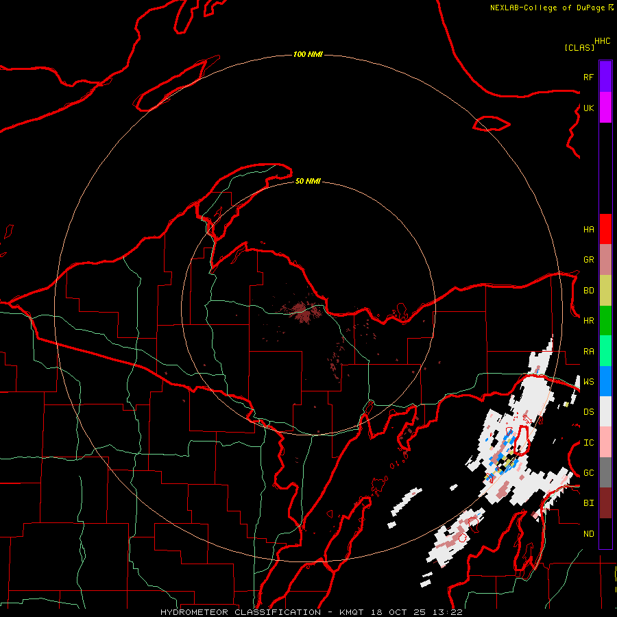Click the BI brown legend swatch
Image resolution: width=617 pixels, height=617 pixels.
pyautogui.click(x=605, y=503)
